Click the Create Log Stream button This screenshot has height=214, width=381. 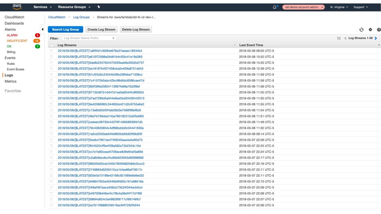point(101,29)
